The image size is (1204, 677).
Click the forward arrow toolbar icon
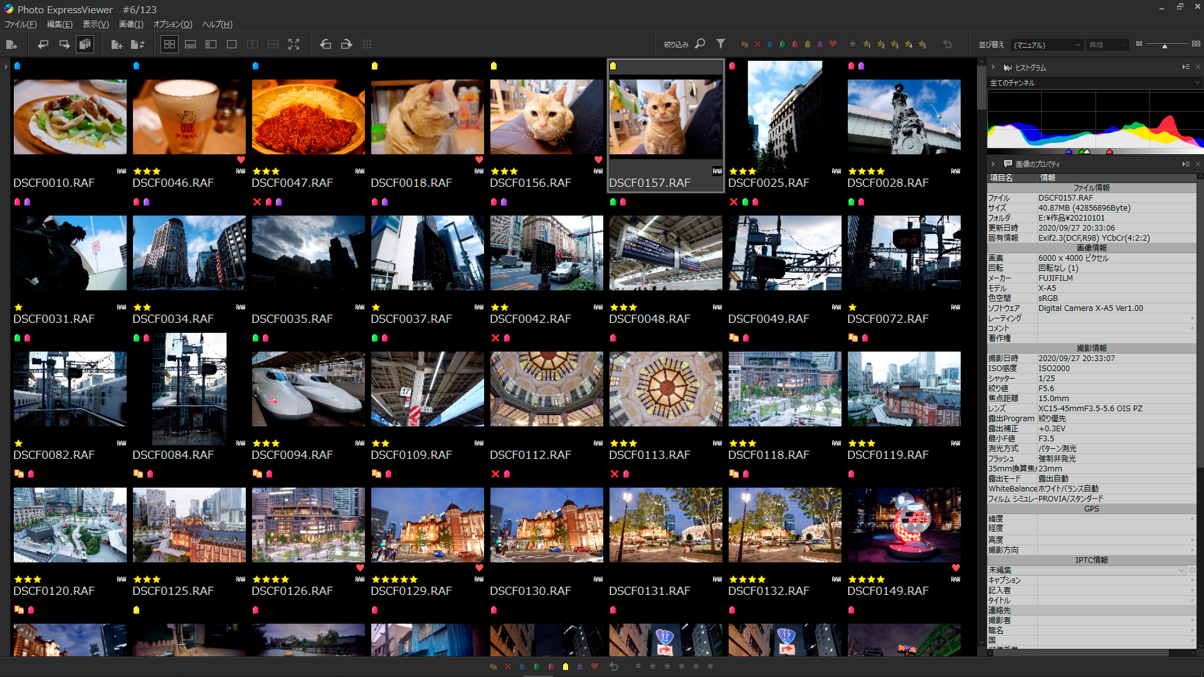point(64,45)
